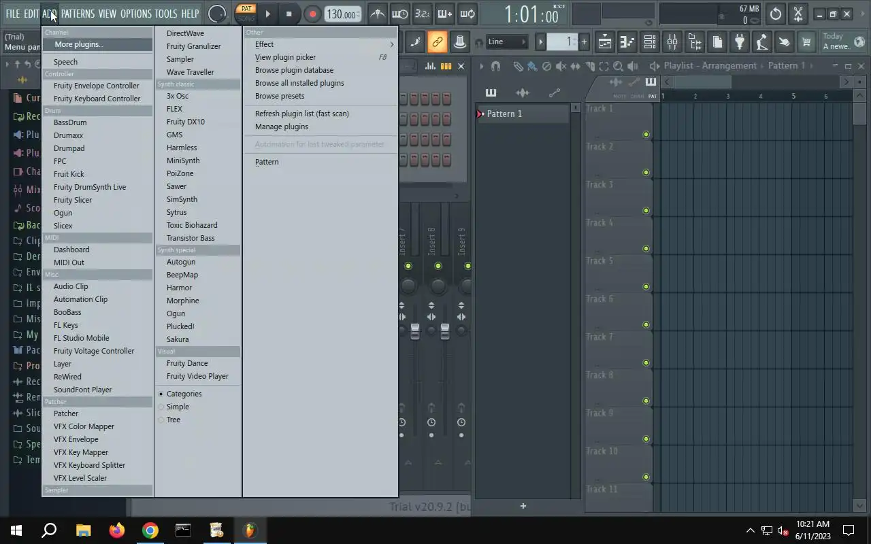Adjust the Insert 8 mixer volume fader
The image size is (871, 544).
(445, 331)
